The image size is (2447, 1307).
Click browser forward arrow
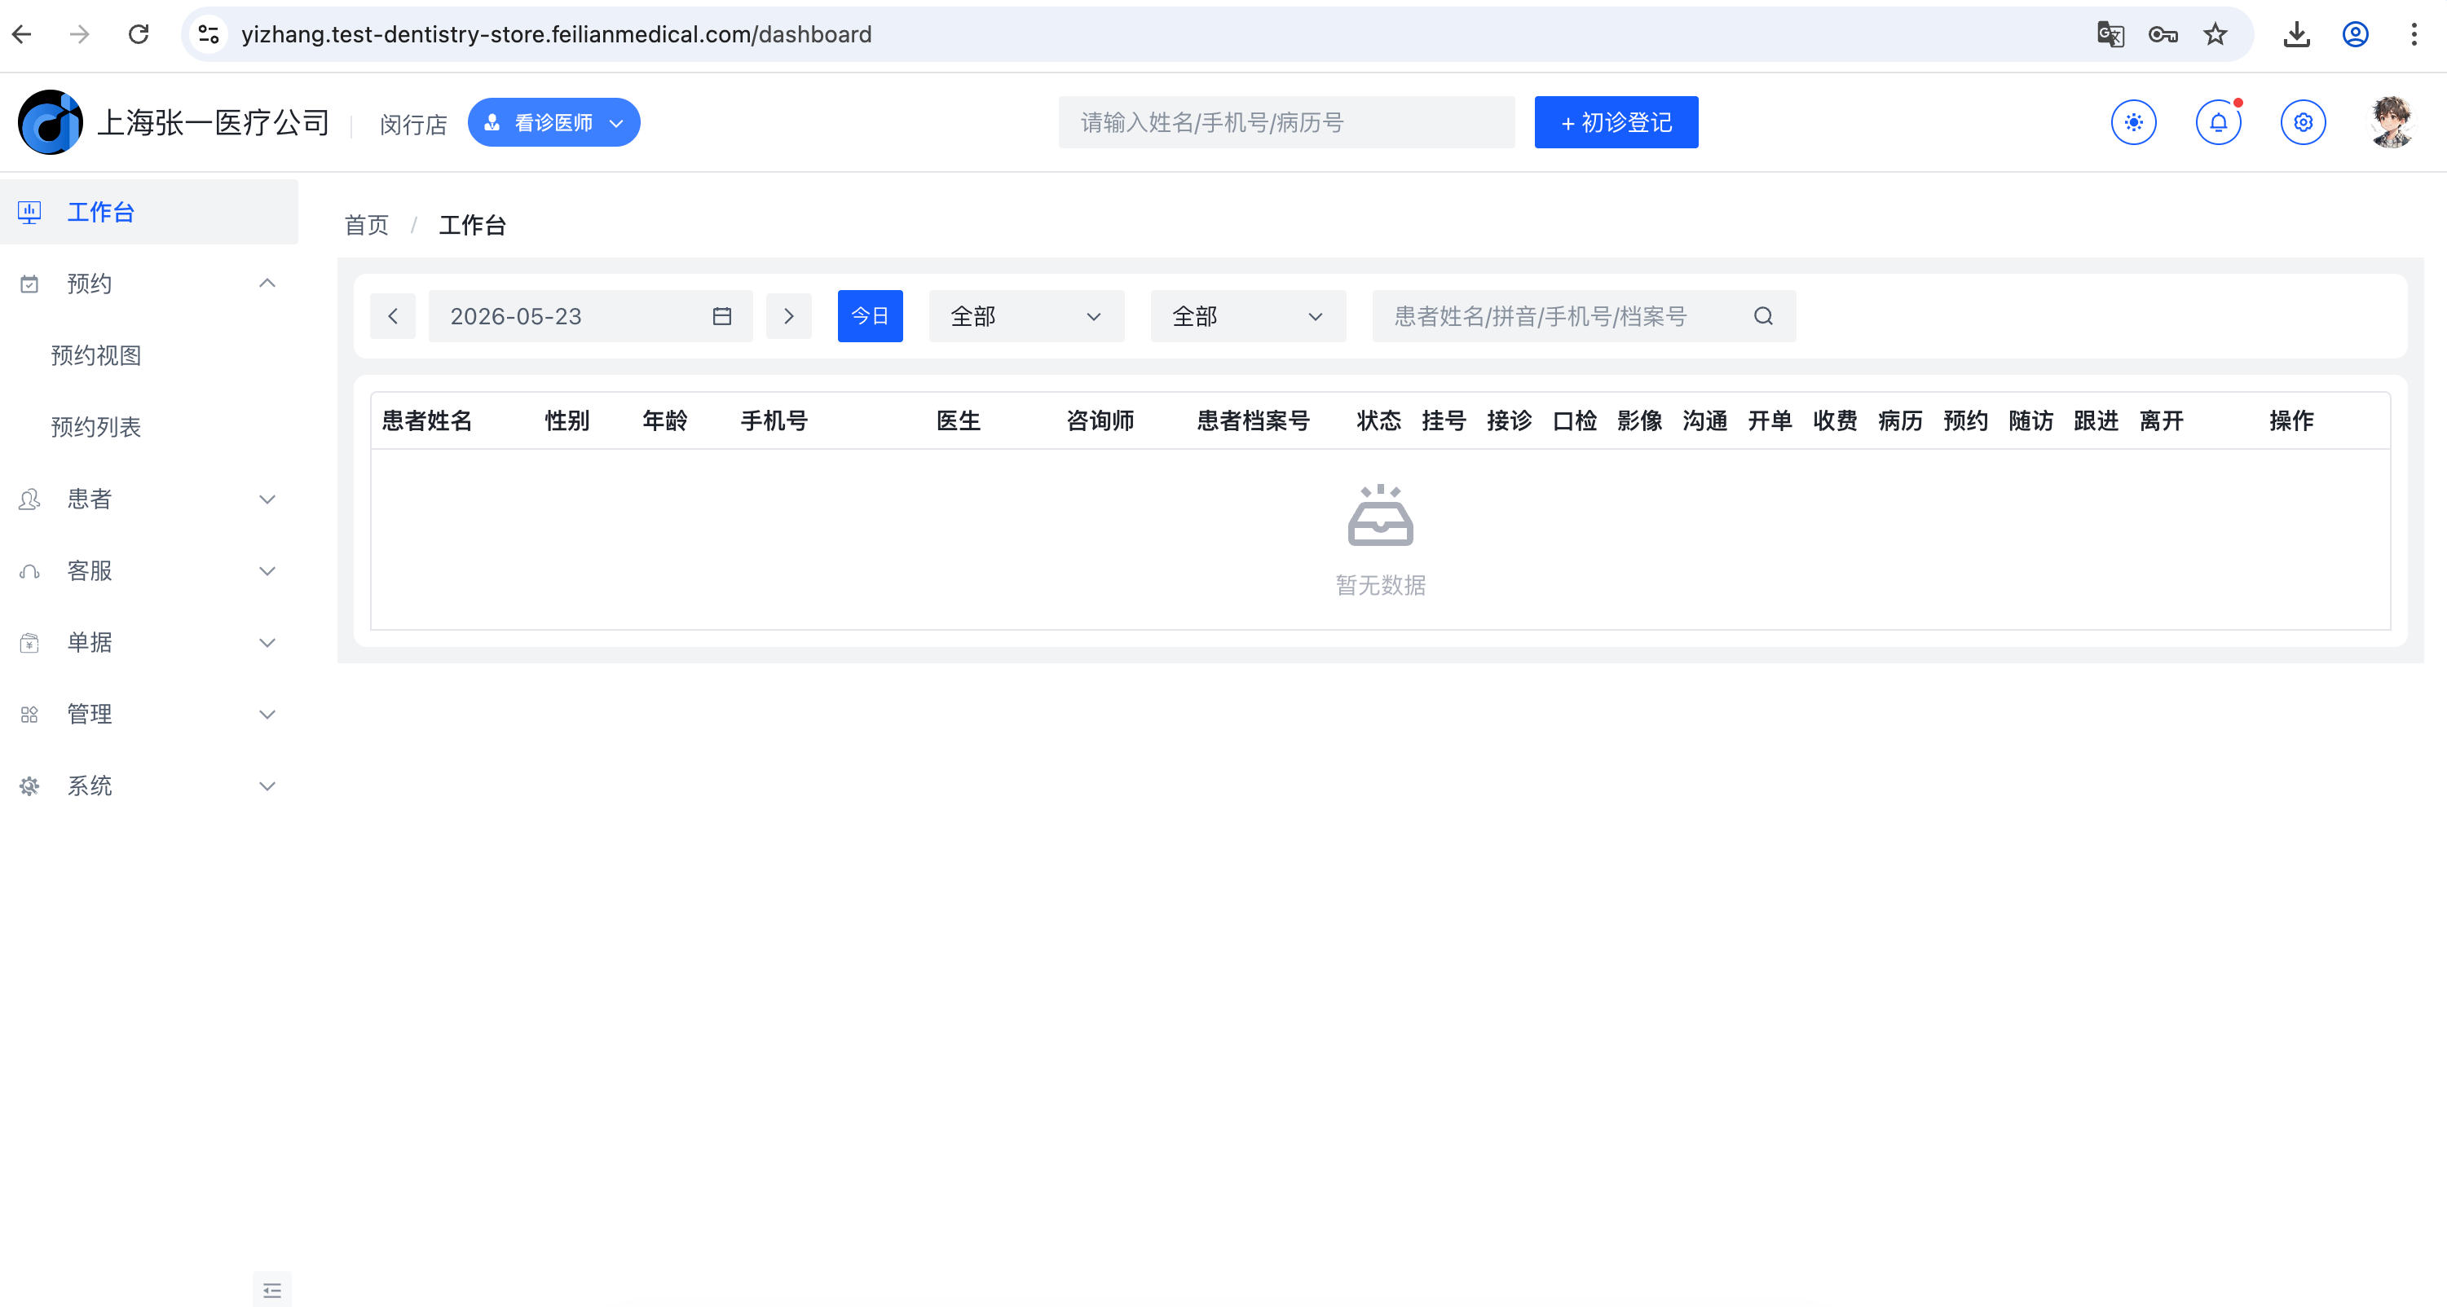click(80, 34)
